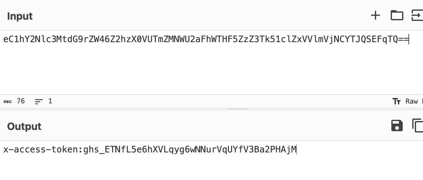The width and height of the screenshot is (423, 180).
Task: Click the Tt character encoding icon
Action: (x=396, y=101)
